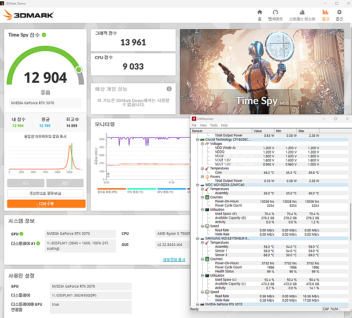This screenshot has width=352, height=318.
Task: Click the graphics score value 13 961
Action: click(x=133, y=42)
